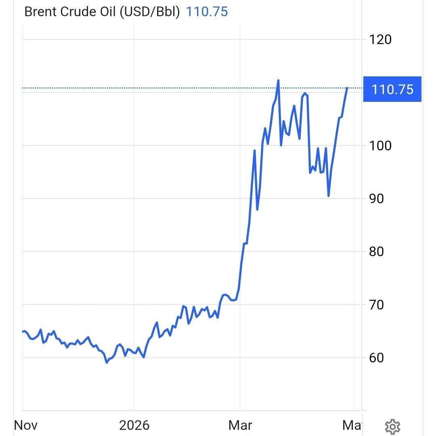This screenshot has height=436, width=436.
Task: Click the 110.75 value beside the title
Action: point(207,11)
